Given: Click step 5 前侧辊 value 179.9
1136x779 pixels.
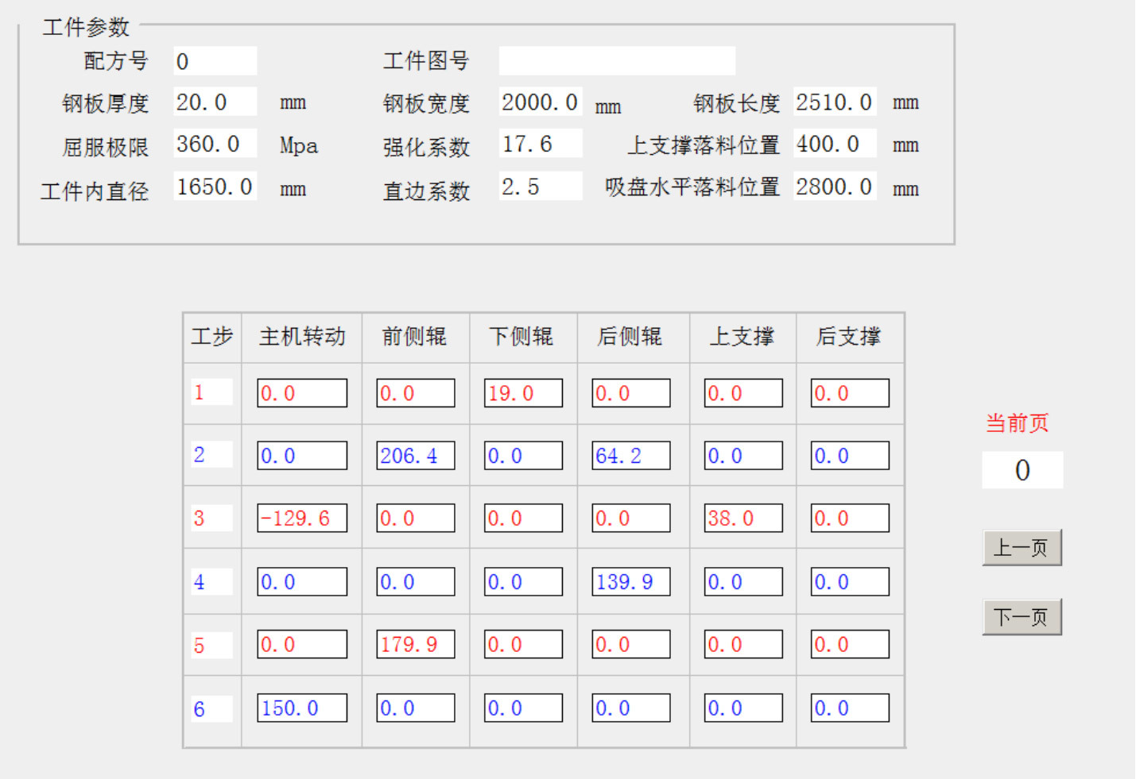Looking at the screenshot, I should [x=415, y=645].
